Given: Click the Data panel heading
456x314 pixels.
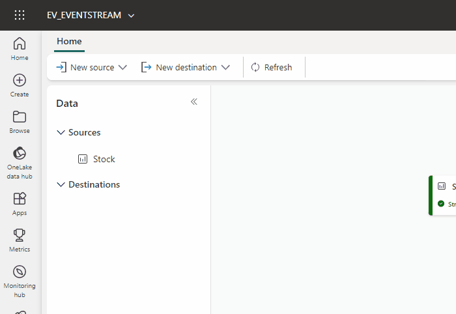Looking at the screenshot, I should point(67,103).
